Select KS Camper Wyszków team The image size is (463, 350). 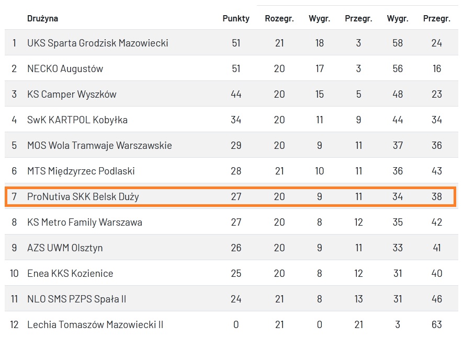coord(72,94)
